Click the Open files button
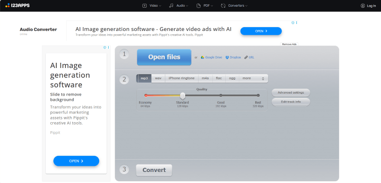Screen dimensions: 381x183 coord(164,57)
